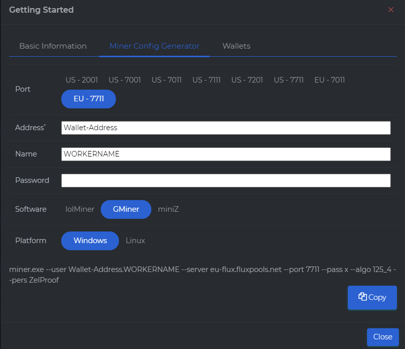Pick the US - 7111 port
Viewport: 405px width, 349px height.
pyautogui.click(x=207, y=80)
